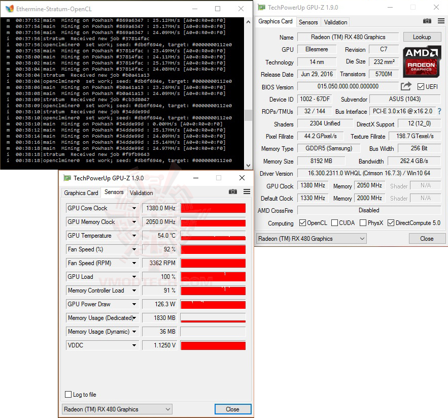Viewport: 448px width, 418px height.
Task: Open Validation tab in lower GPU-Z window
Action: [141, 193]
